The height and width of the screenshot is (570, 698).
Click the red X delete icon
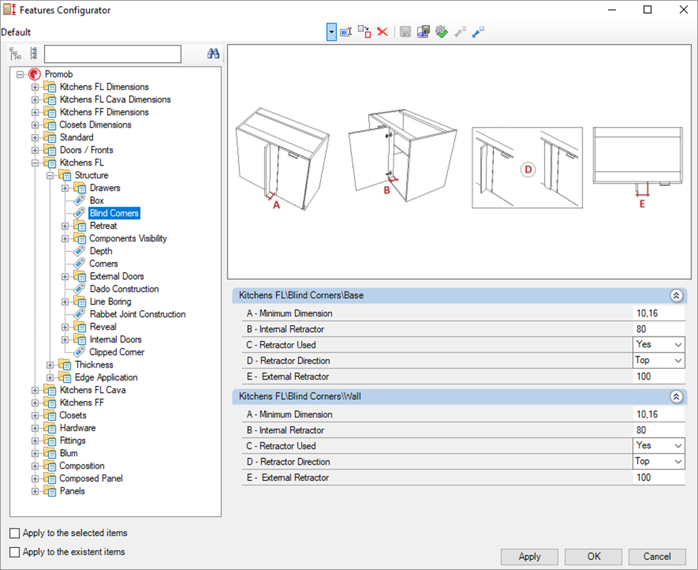(x=382, y=32)
